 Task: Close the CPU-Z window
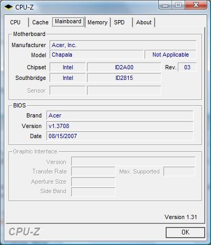(196, 5)
